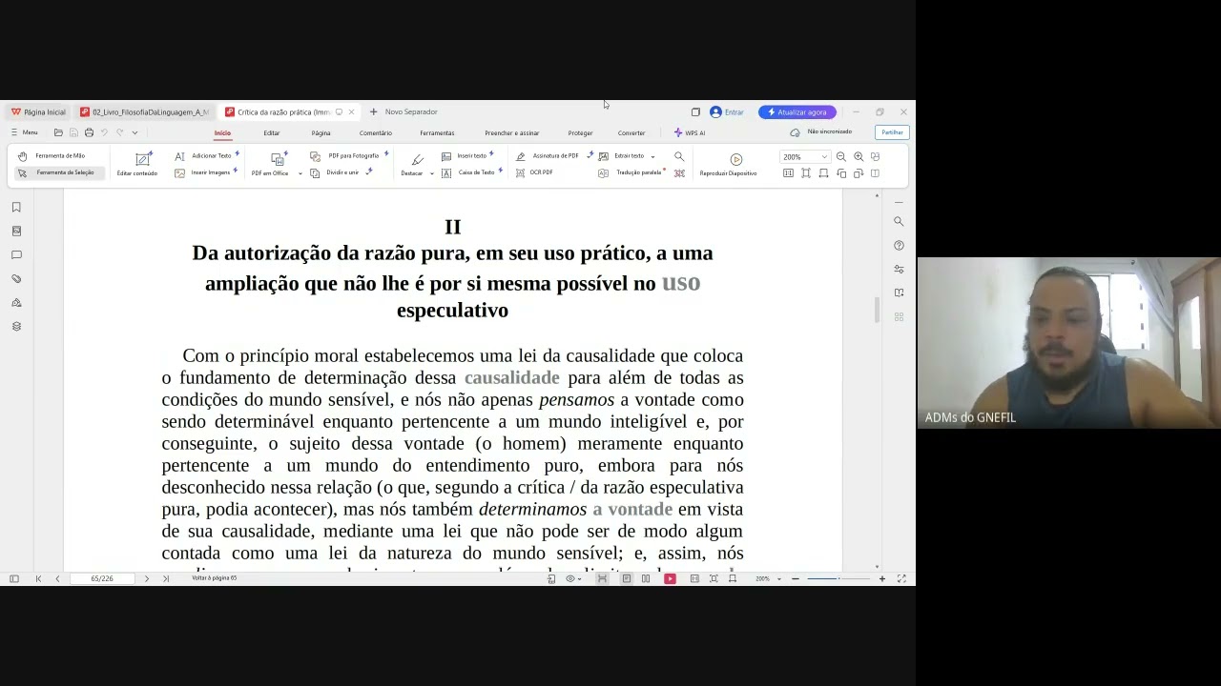1221x686 pixels.
Task: Open Editar conteúdo tool
Action: click(137, 164)
